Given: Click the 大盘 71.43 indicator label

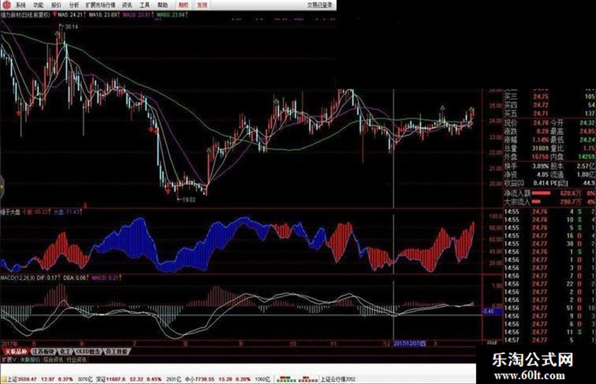Looking at the screenshot, I should click(66, 212).
